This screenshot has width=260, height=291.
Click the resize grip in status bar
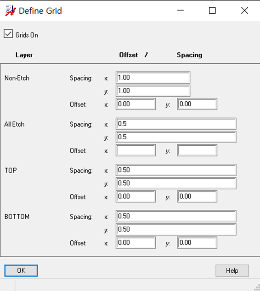257,288
